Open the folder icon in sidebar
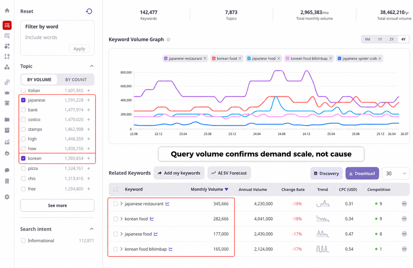 (x=7, y=119)
